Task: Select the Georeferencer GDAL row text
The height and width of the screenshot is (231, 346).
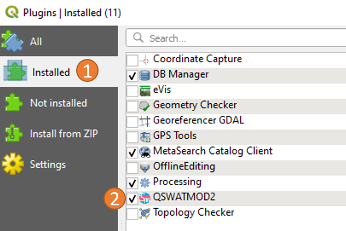Action: (199, 120)
